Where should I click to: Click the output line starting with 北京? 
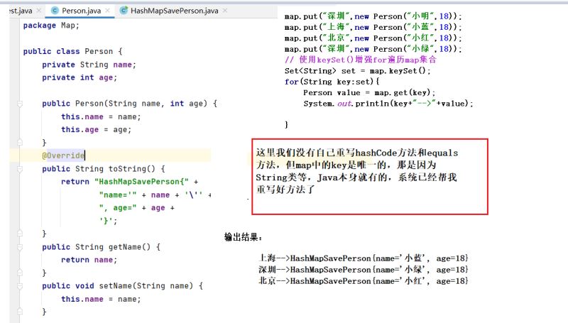tap(364, 280)
